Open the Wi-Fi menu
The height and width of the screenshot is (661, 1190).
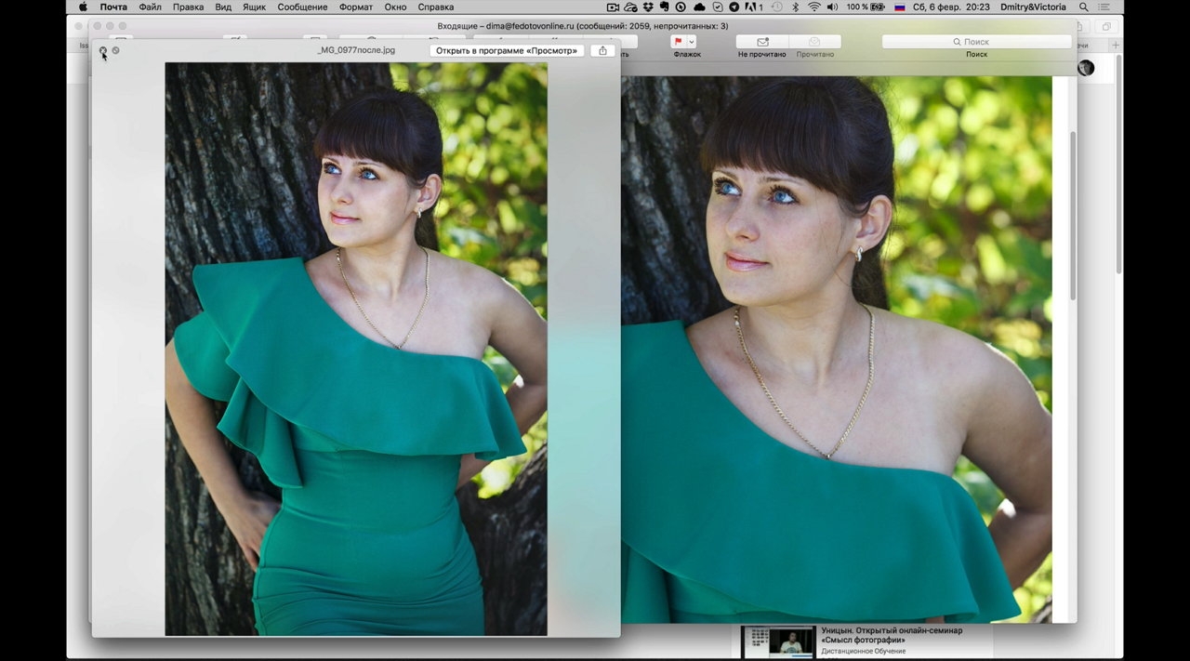pyautogui.click(x=813, y=7)
